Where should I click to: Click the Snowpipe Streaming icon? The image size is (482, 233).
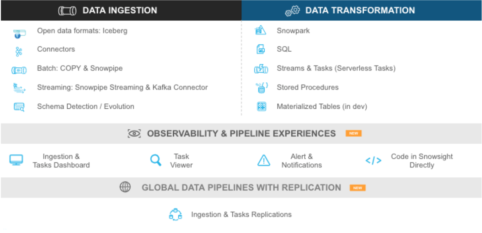(19, 88)
